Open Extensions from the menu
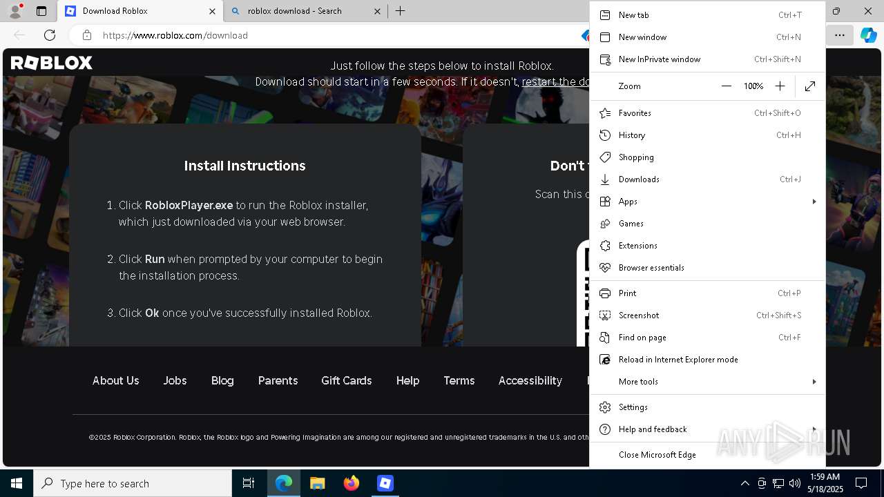The height and width of the screenshot is (497, 884). point(707,246)
